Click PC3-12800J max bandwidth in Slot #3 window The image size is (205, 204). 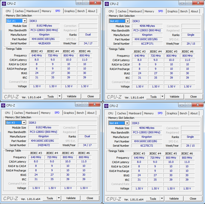coord(44,132)
